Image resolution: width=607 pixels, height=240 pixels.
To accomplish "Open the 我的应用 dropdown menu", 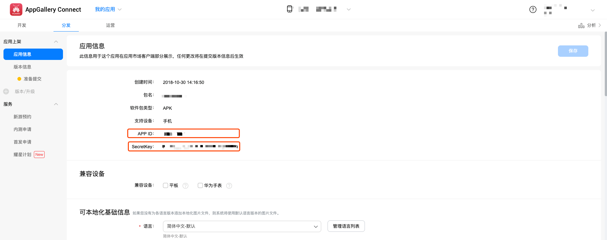I will point(108,9).
